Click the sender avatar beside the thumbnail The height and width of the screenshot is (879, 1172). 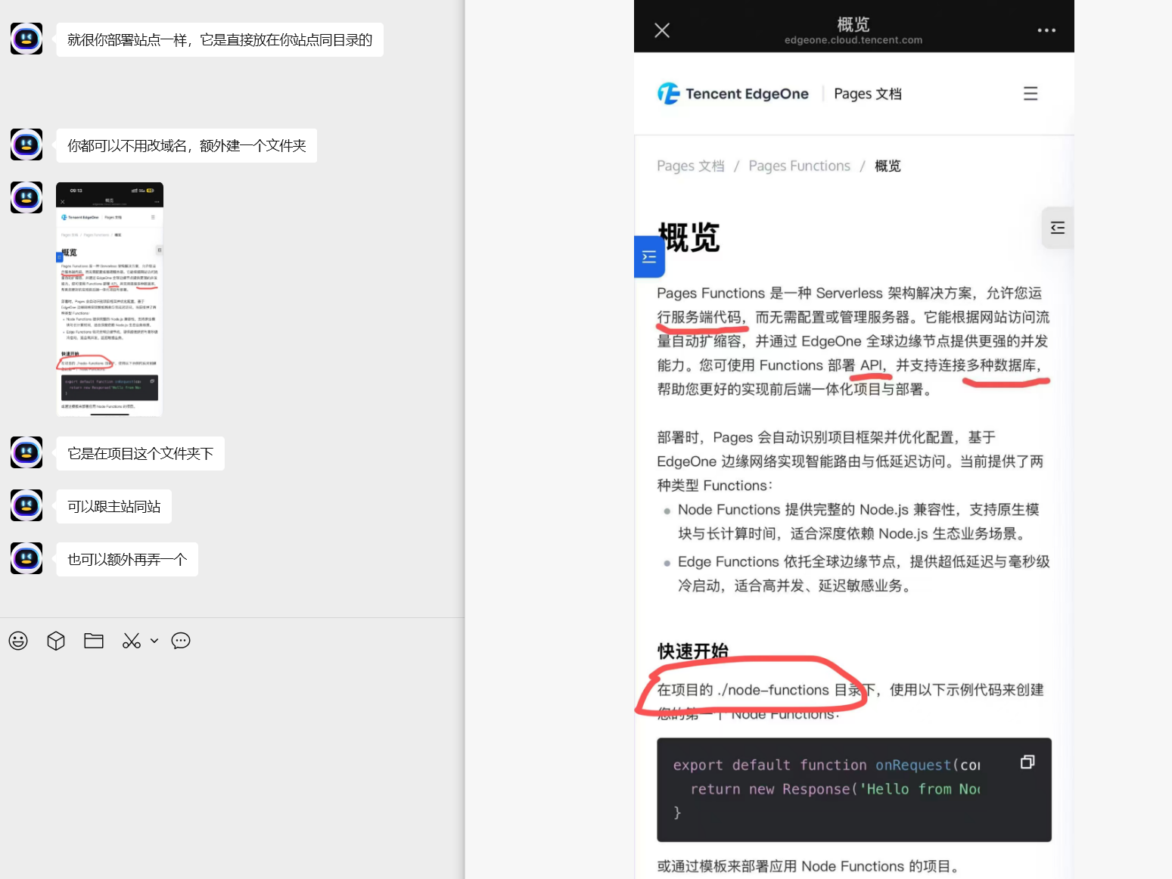26,197
